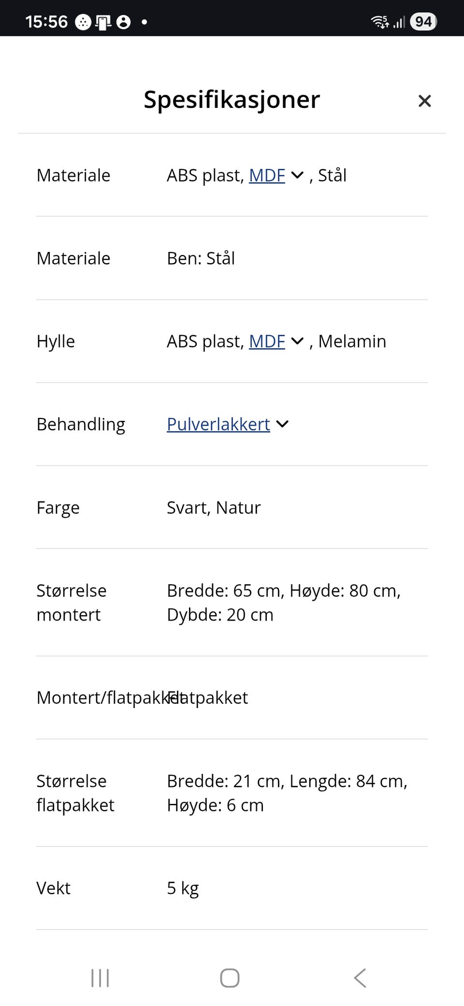Tap the clock showing 15:56
The image size is (464, 1006).
point(47,20)
